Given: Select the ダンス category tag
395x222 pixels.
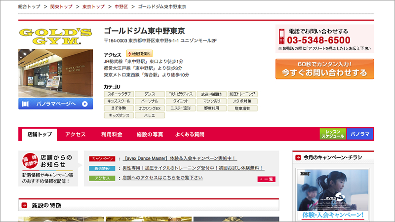Looking at the screenshot, I should point(150,94).
